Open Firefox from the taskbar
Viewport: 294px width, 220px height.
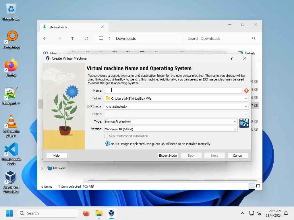(x=86, y=213)
